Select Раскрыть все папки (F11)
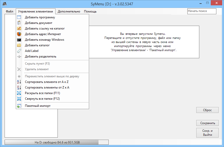This screenshot has width=224, height=147. pyautogui.click(x=52, y=93)
